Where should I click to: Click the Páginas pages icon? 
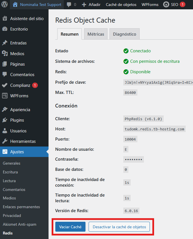pos(5,64)
